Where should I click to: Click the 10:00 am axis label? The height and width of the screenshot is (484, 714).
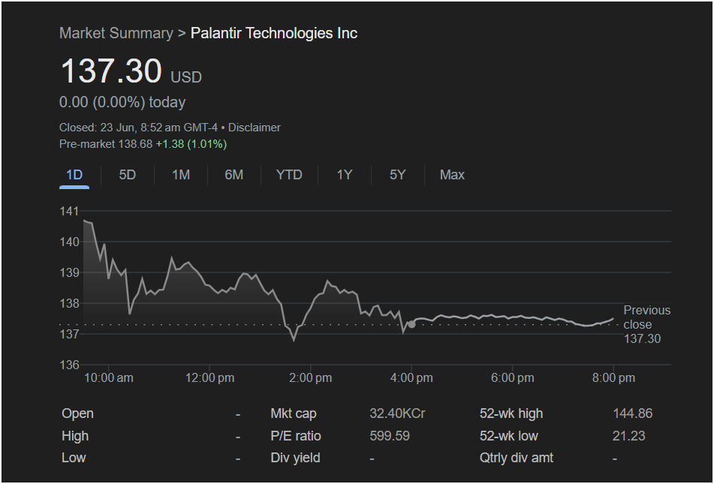coord(109,378)
